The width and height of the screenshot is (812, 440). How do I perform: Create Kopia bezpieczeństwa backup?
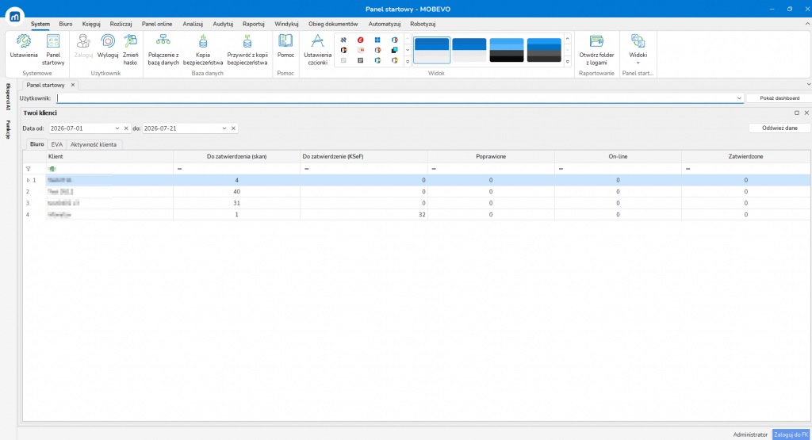[x=203, y=49]
